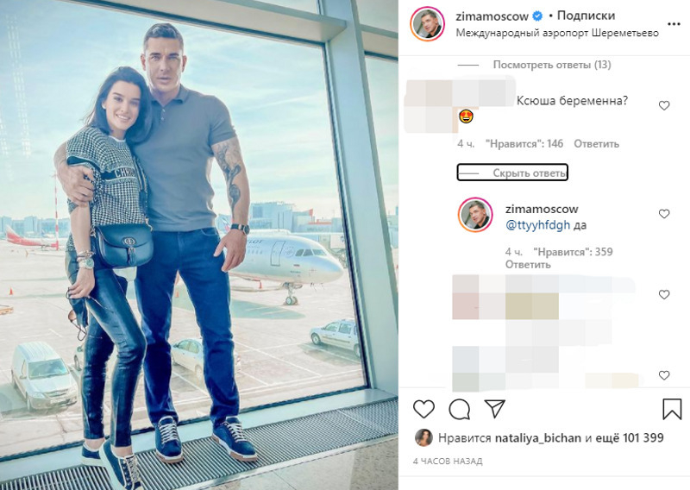Like the post with the heart icon

[x=423, y=410]
